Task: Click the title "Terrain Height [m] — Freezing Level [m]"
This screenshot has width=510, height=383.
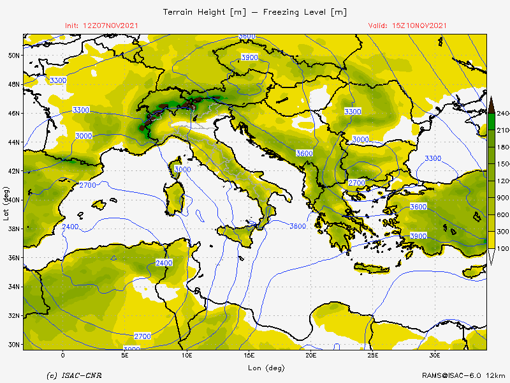Action: 254,12
